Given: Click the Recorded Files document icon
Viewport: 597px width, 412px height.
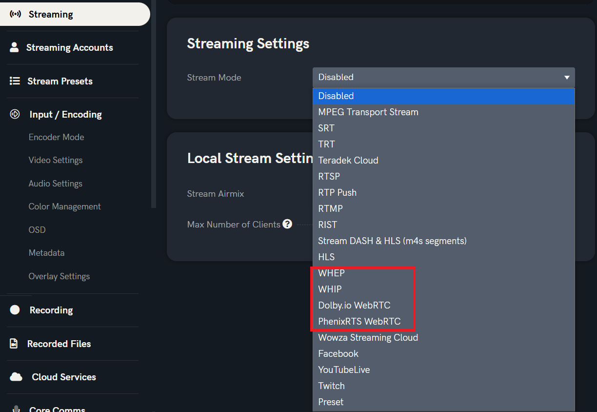Looking at the screenshot, I should pyautogui.click(x=14, y=344).
